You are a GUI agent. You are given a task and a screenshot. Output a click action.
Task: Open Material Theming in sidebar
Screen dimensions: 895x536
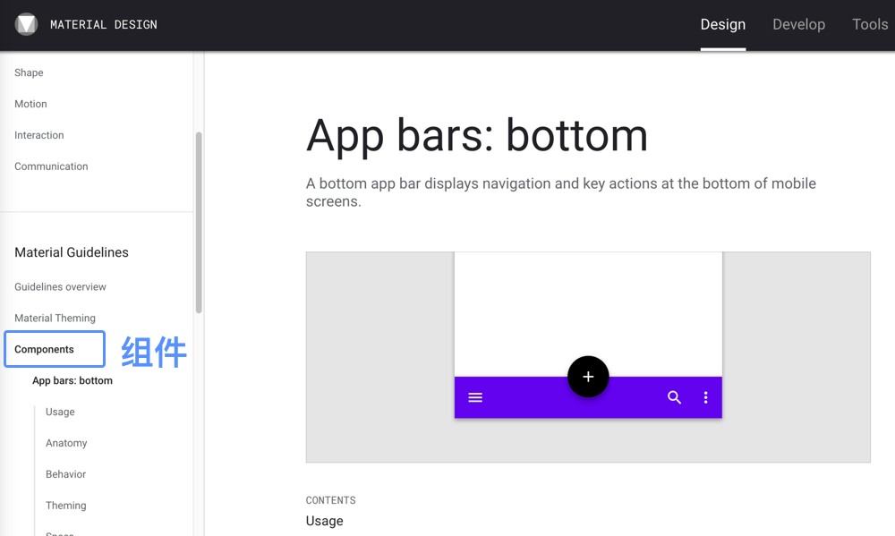pyautogui.click(x=55, y=318)
